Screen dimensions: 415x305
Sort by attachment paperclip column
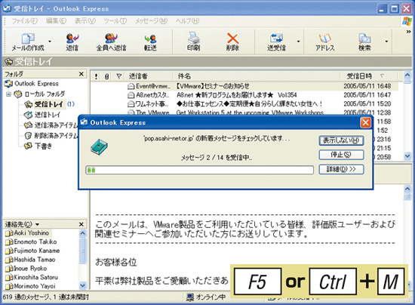[x=106, y=76]
